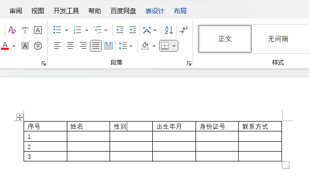309x188 pixels.
Task: Apply multilevel list formatting
Action: coord(98,30)
